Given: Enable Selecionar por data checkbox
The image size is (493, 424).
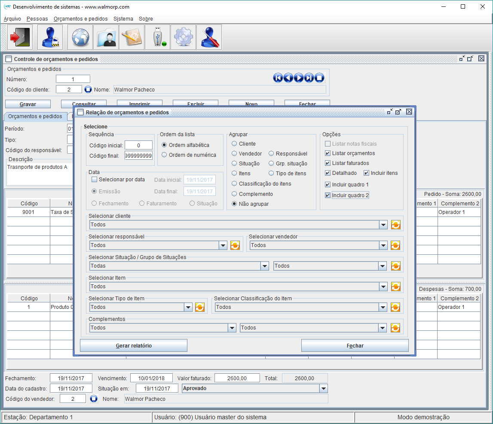Looking at the screenshot, I should tap(95, 180).
